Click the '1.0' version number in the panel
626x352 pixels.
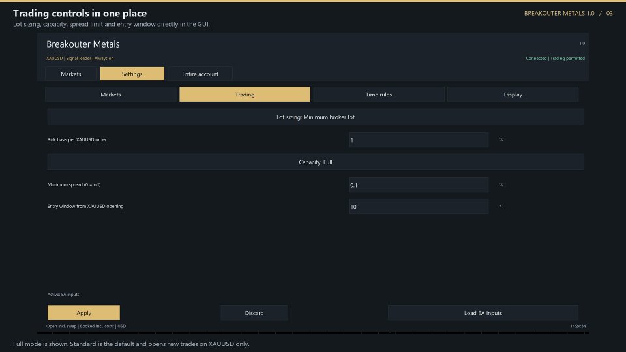[x=582, y=43]
